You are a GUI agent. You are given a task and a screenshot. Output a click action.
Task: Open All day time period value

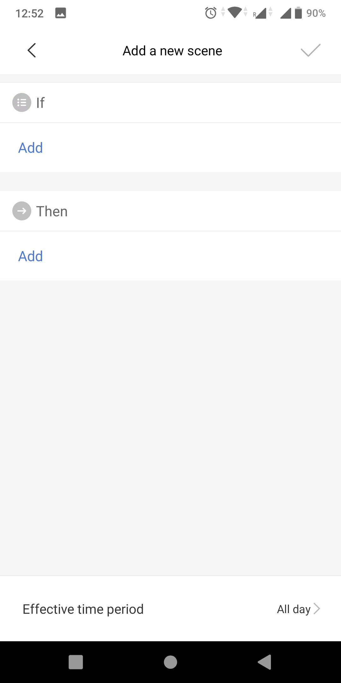click(294, 609)
